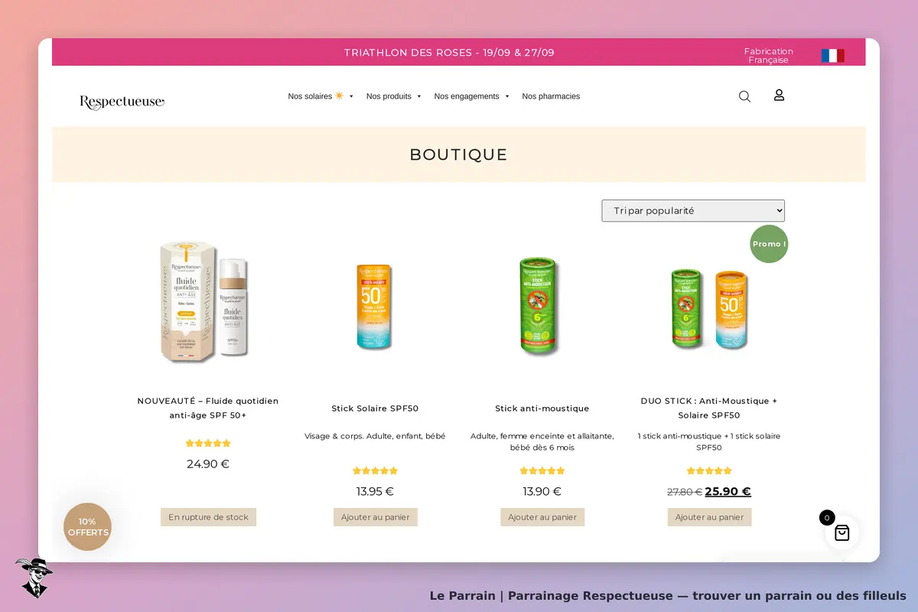Image resolution: width=918 pixels, height=612 pixels.
Task: Click the 13.90 € price
Action: [542, 491]
